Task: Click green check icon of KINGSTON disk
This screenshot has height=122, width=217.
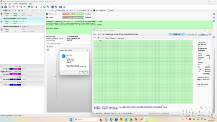Action: point(1,21)
